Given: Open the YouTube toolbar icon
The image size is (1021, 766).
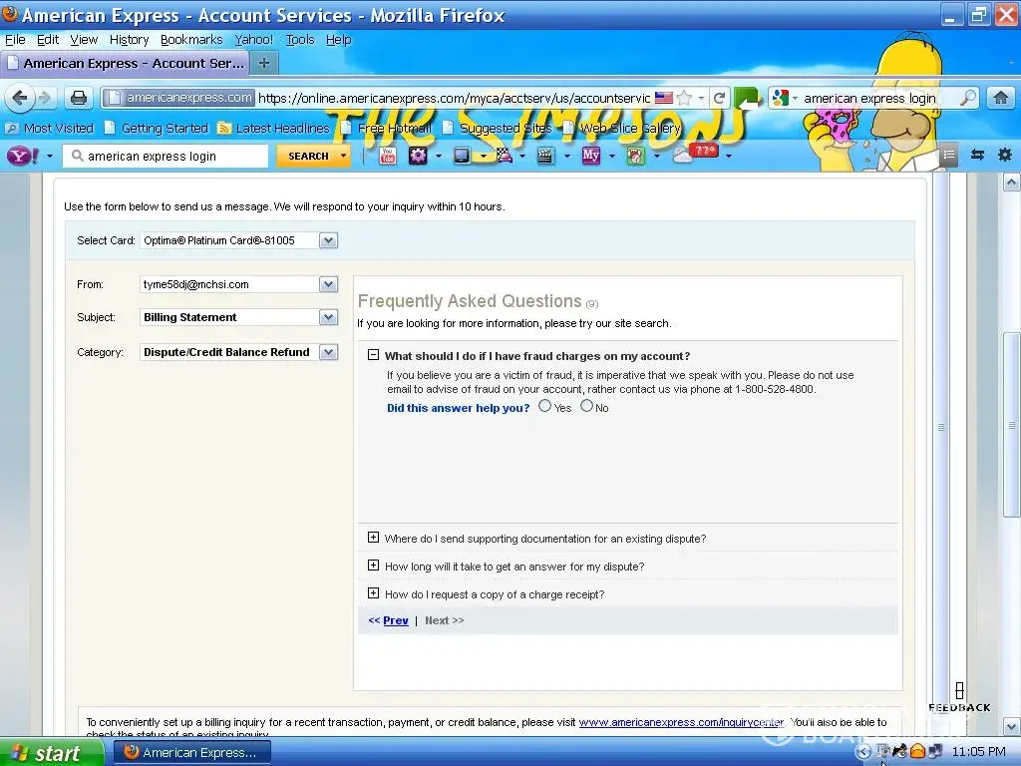Looking at the screenshot, I should [x=388, y=156].
